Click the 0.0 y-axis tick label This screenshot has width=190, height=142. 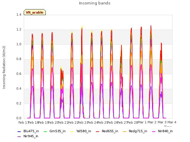(x=19, y=118)
